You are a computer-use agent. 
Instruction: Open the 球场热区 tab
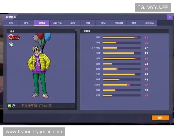pyautogui.click(x=150, y=23)
